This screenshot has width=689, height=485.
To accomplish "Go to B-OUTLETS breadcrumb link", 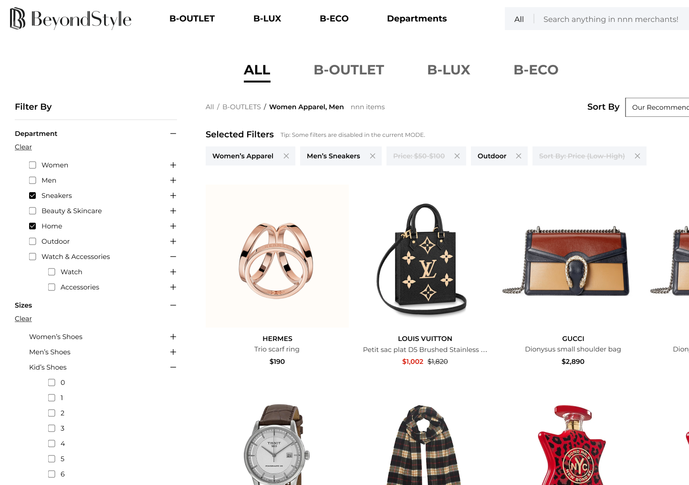I will 241,107.
